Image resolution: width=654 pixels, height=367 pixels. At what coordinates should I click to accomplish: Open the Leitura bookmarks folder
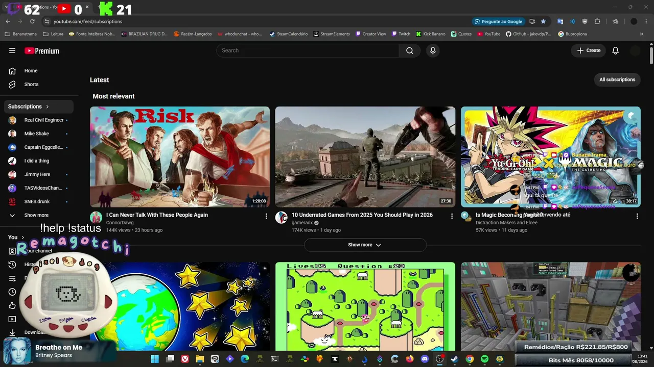53,34
